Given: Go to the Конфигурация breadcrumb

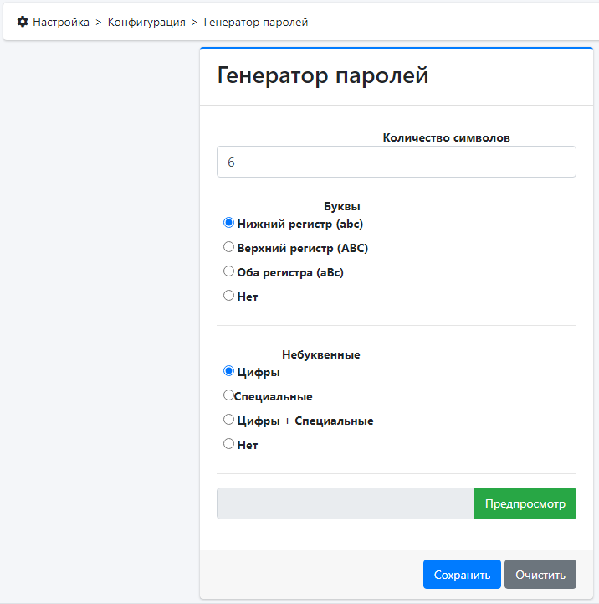Looking at the screenshot, I should coord(146,22).
